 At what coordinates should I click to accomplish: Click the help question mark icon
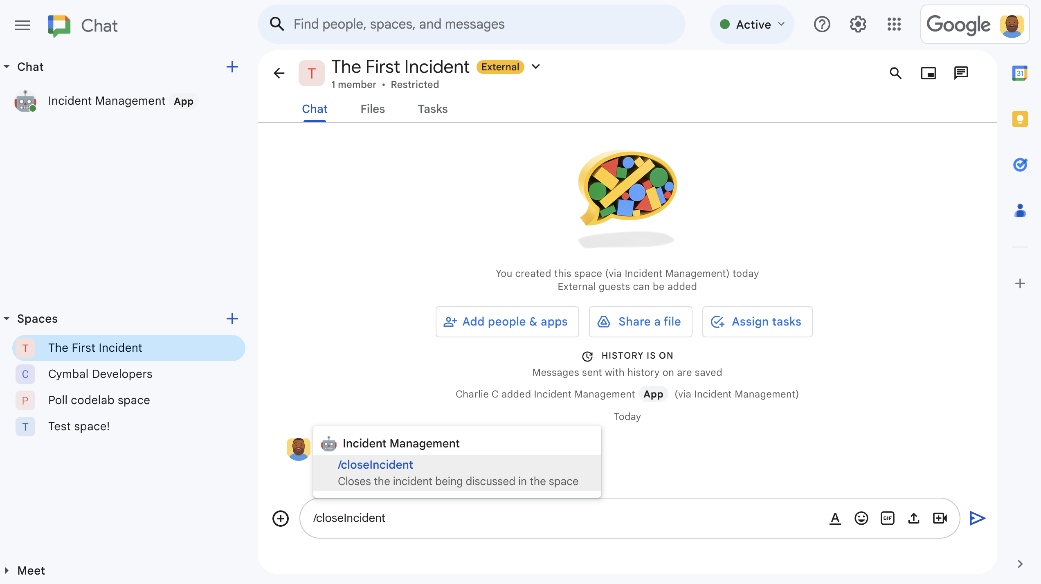[x=822, y=24]
